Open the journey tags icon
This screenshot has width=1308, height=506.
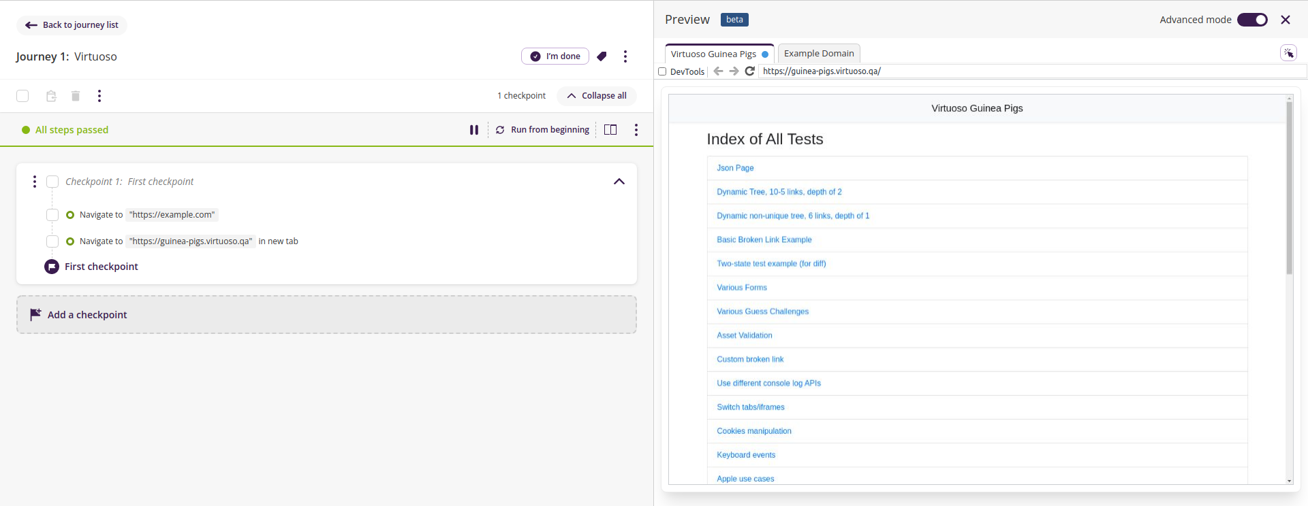(602, 56)
